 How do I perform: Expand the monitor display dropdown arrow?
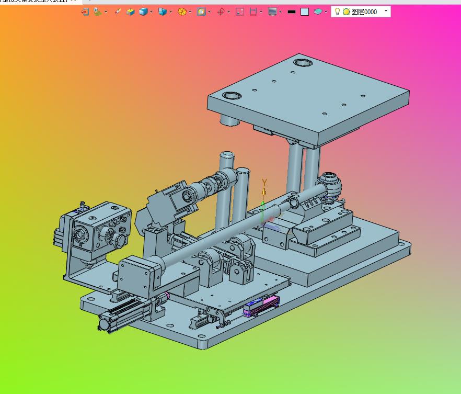pyautogui.click(x=281, y=12)
